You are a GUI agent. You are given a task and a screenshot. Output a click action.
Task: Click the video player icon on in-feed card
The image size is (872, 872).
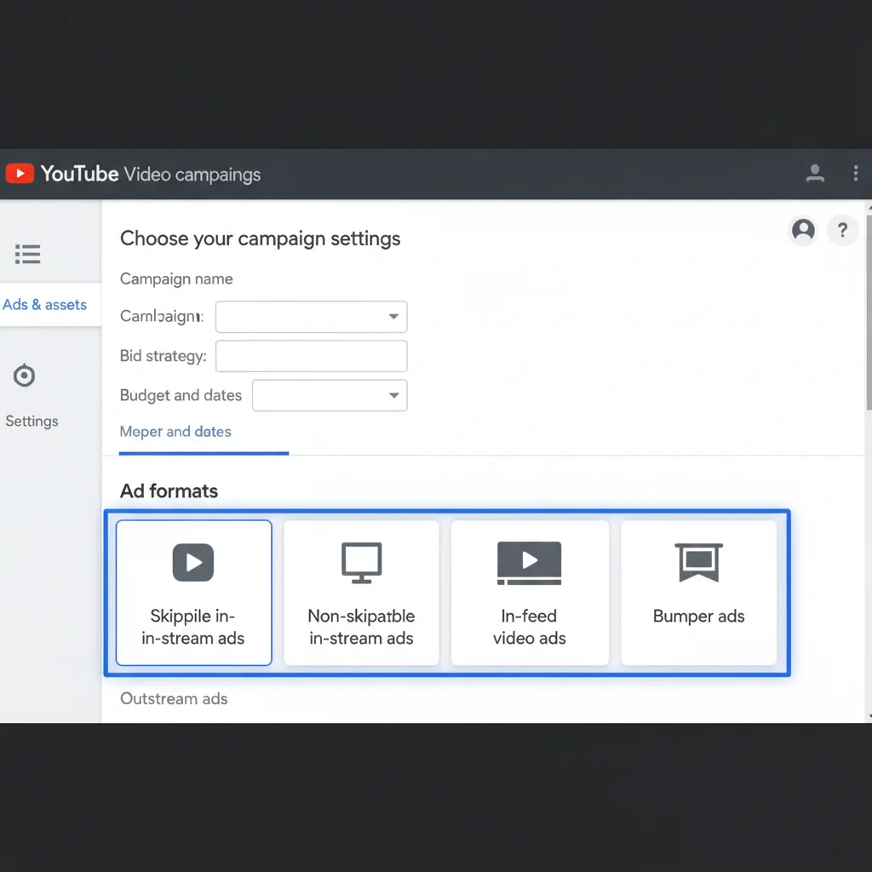[x=530, y=563]
